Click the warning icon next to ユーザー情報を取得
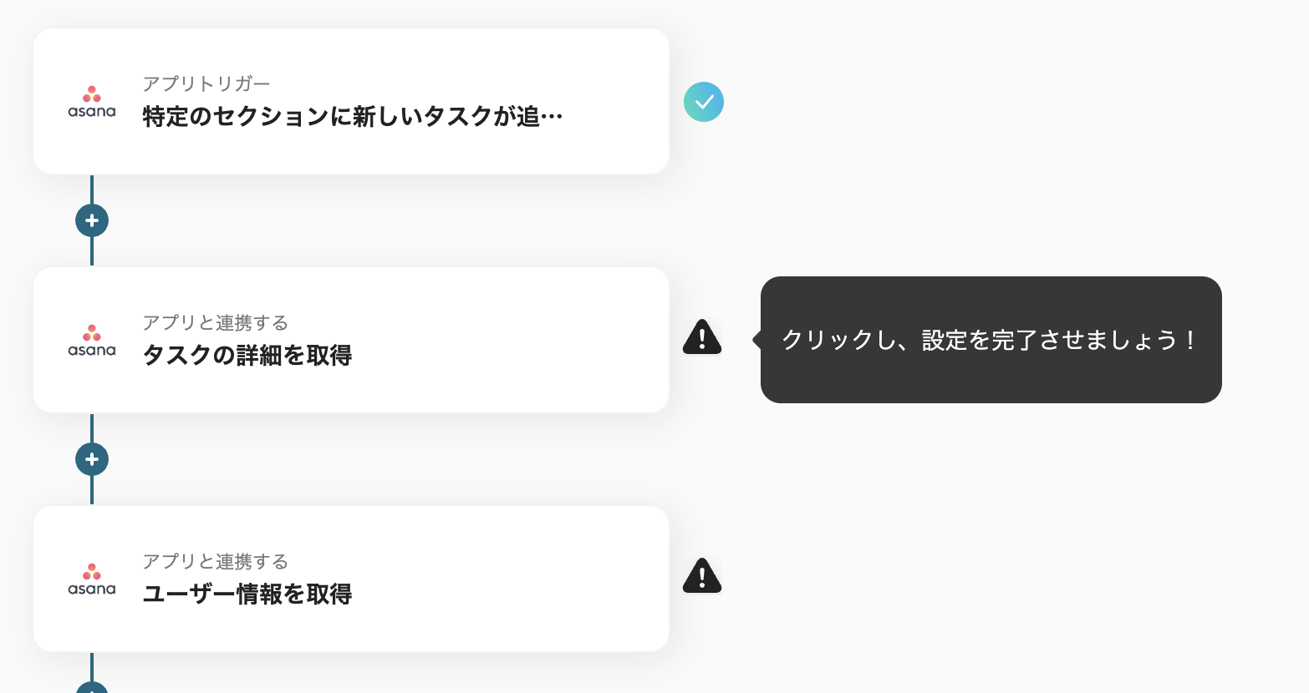The width and height of the screenshot is (1309, 693). coord(702,577)
